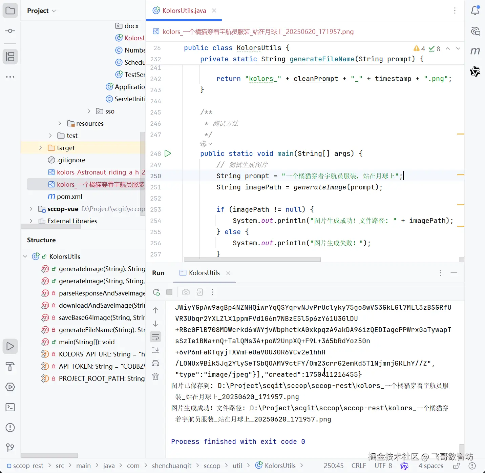Stop the running process

pos(169,292)
